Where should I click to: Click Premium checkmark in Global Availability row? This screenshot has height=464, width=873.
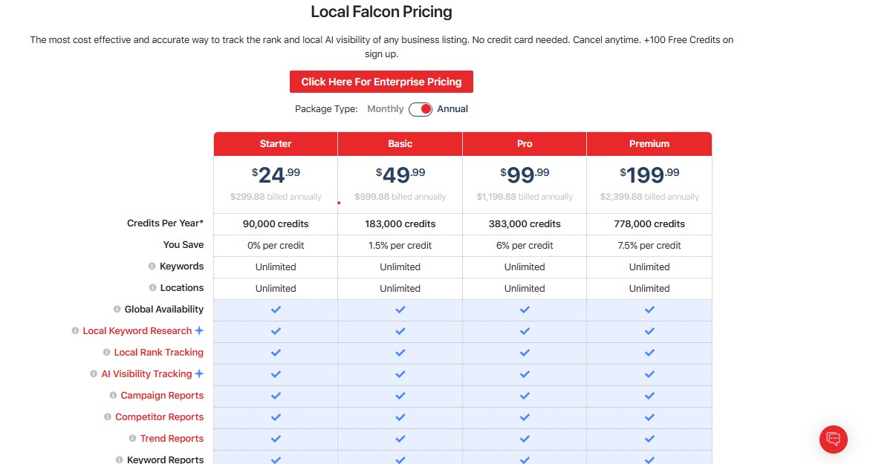[x=649, y=310]
